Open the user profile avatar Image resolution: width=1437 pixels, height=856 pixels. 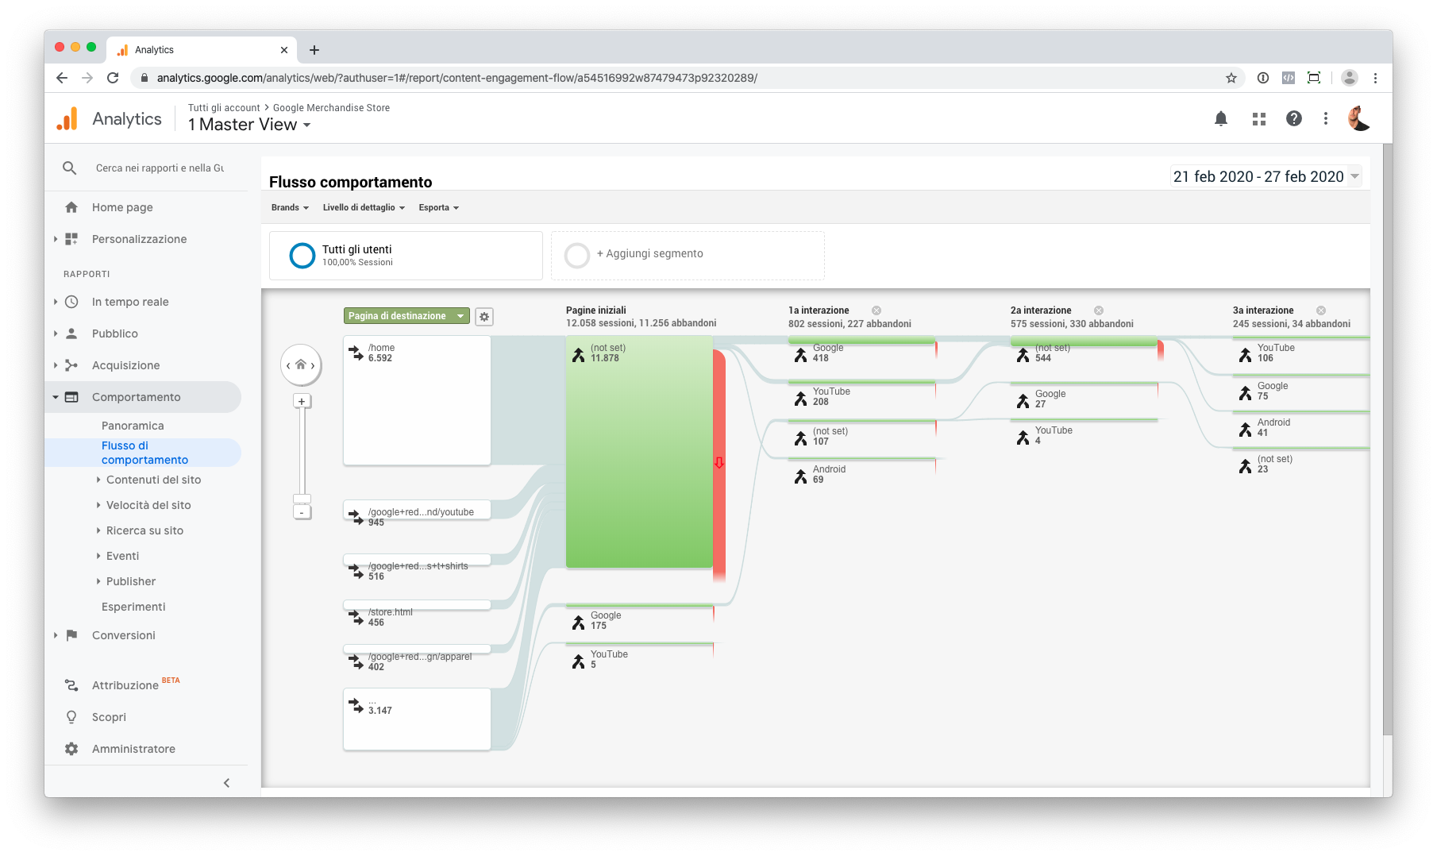click(1359, 118)
